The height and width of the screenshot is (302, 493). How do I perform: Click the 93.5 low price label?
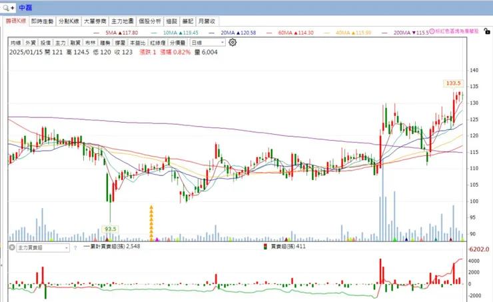pos(111,229)
